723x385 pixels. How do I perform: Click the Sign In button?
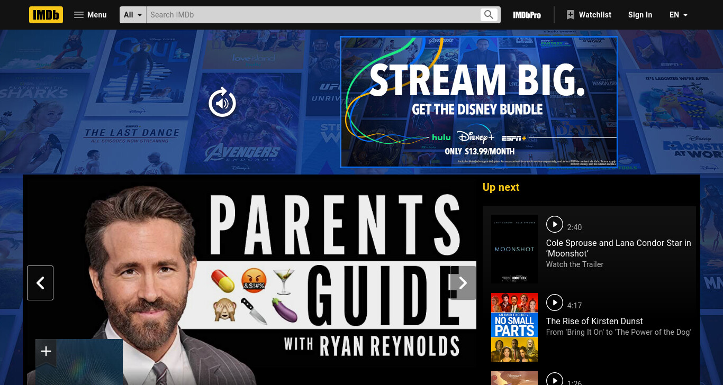pyautogui.click(x=640, y=15)
